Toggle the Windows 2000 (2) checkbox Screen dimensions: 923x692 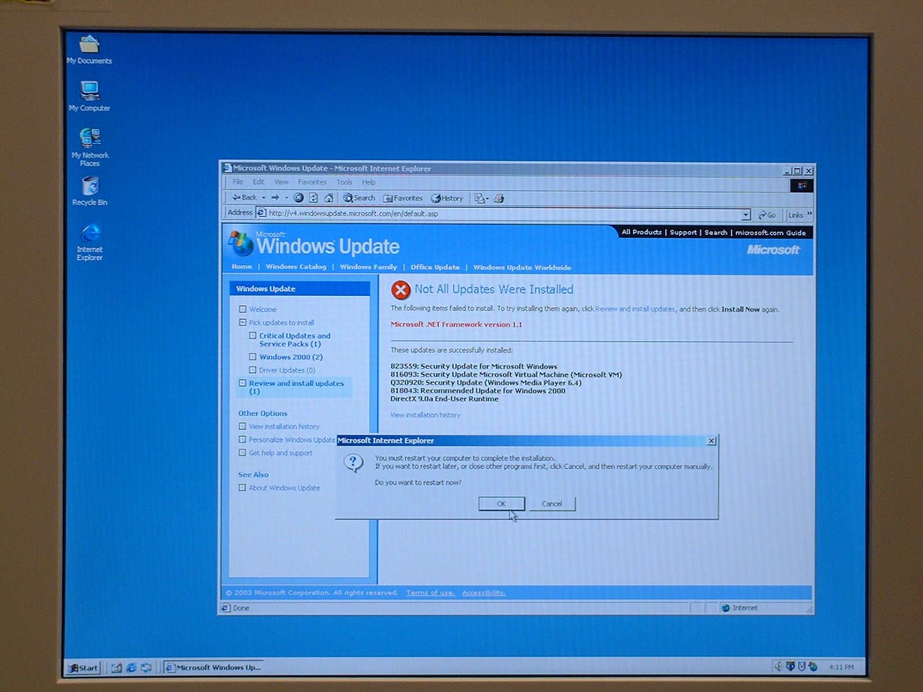coord(253,357)
